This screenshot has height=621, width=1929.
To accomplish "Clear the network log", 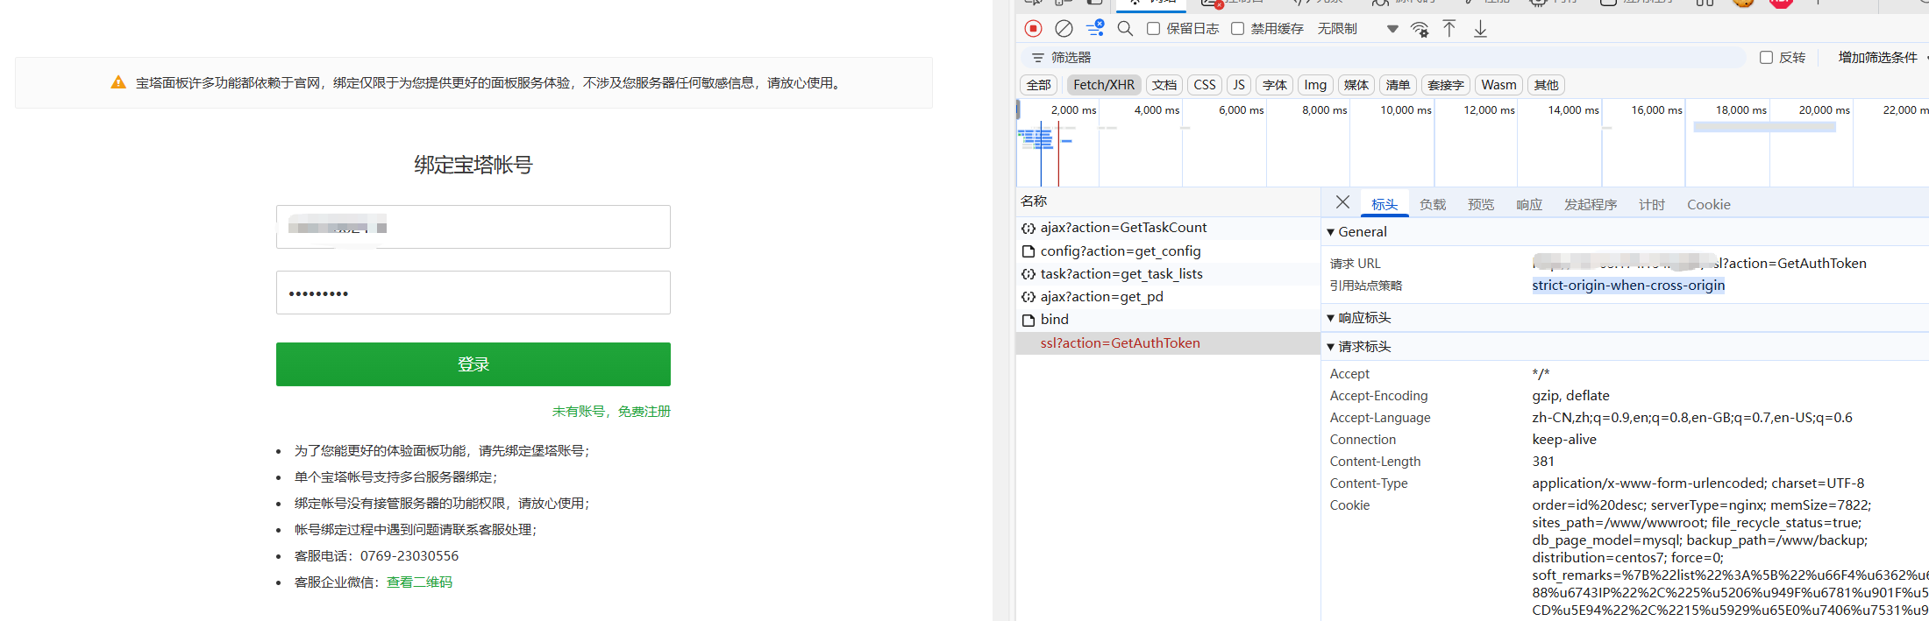I will [x=1064, y=29].
